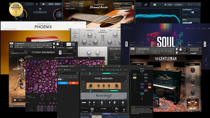
Task: Switch to the Presets tab in Guitar Rig
Action: point(61,70)
